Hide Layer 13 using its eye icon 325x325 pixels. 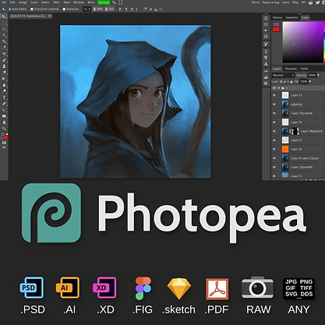click(274, 95)
